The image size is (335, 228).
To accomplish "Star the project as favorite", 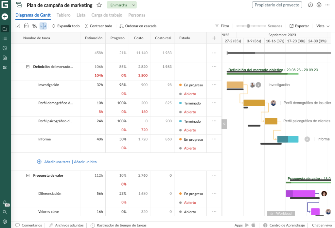I will click(99, 5).
